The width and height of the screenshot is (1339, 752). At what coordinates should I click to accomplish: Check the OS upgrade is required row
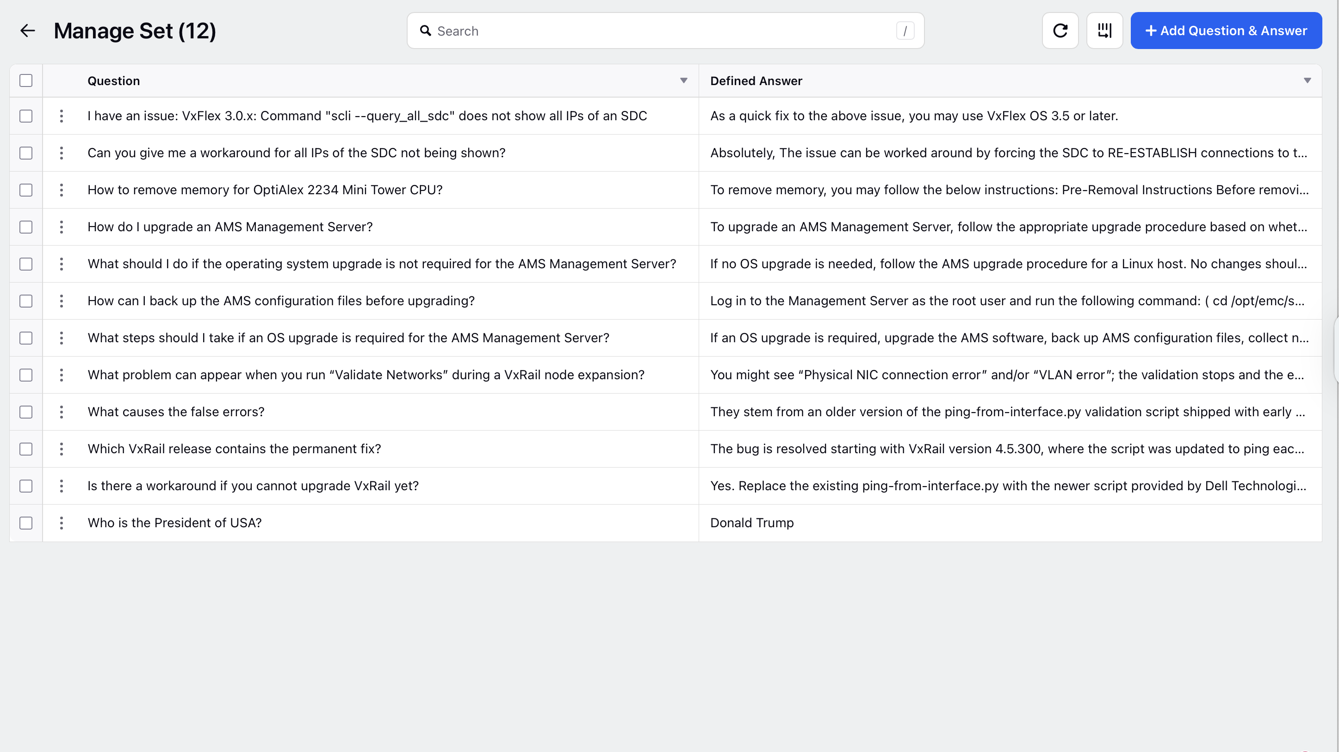pyautogui.click(x=26, y=338)
